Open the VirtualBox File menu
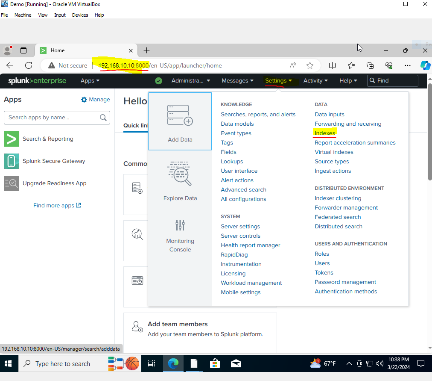 tap(4, 15)
